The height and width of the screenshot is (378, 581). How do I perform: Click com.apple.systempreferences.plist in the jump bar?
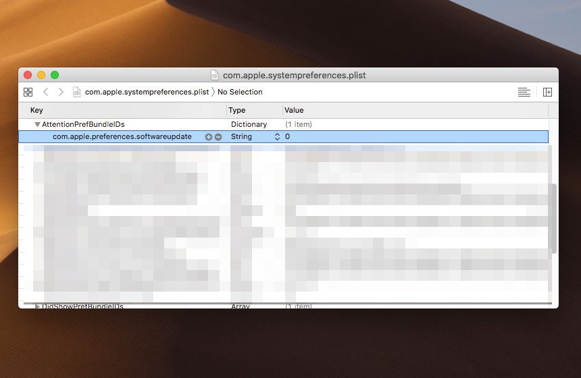click(x=147, y=92)
